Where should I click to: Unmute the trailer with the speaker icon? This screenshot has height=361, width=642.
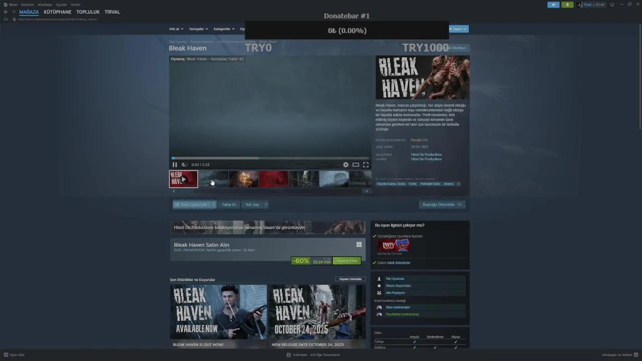(x=184, y=164)
